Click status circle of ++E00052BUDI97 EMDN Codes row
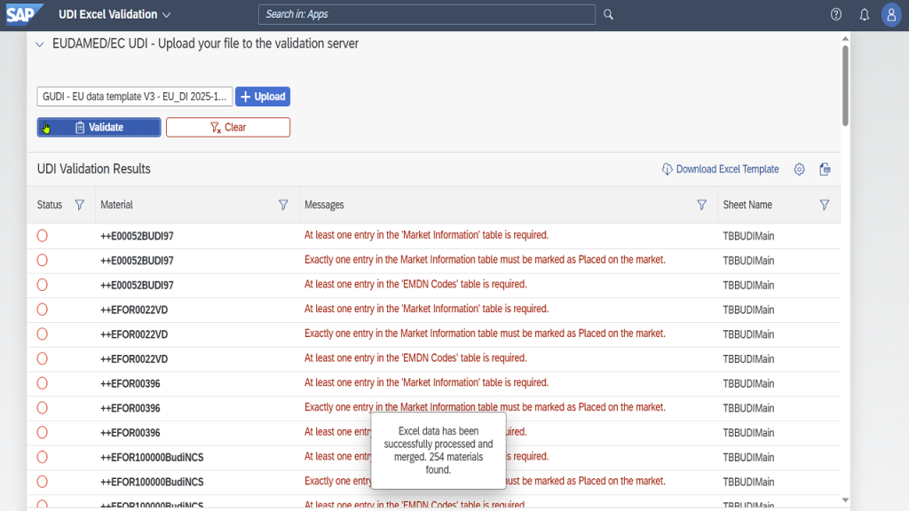The image size is (909, 511). point(43,285)
